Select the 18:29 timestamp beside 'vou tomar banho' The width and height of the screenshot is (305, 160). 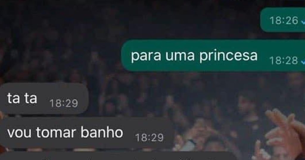(x=150, y=138)
